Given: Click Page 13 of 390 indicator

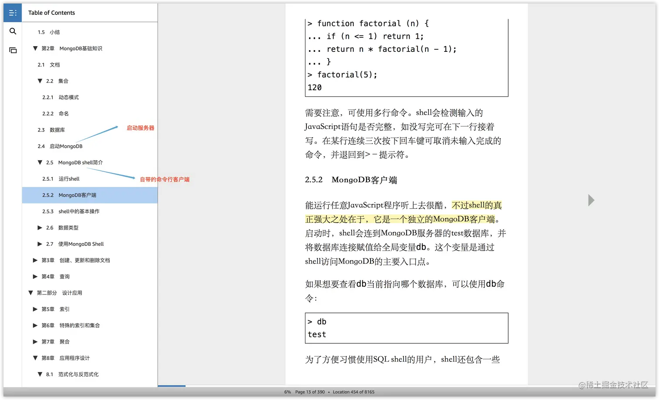Looking at the screenshot, I should click(310, 392).
